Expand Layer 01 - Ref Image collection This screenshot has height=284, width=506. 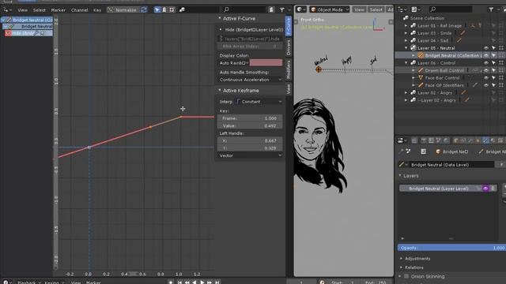pos(406,26)
